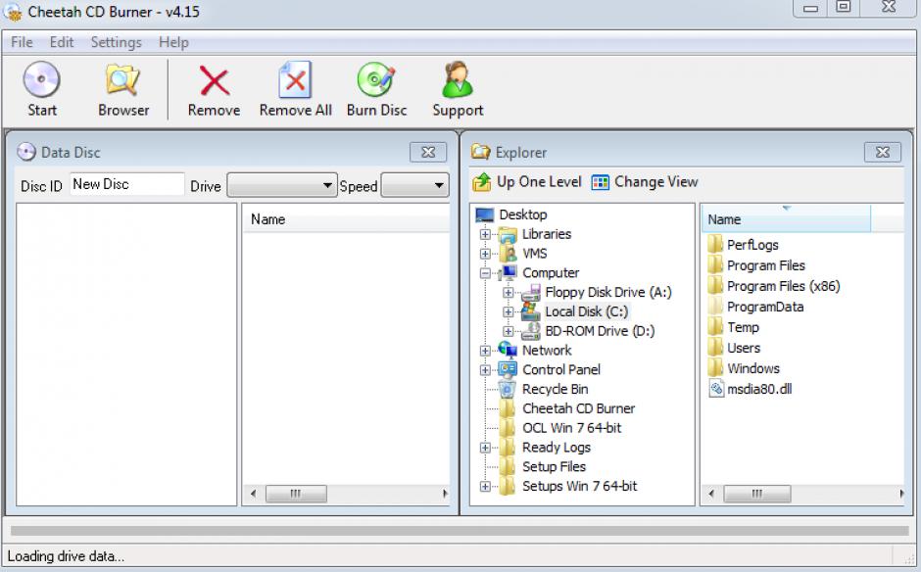Image resolution: width=921 pixels, height=572 pixels.
Task: Click the Disc ID input field
Action: click(126, 184)
